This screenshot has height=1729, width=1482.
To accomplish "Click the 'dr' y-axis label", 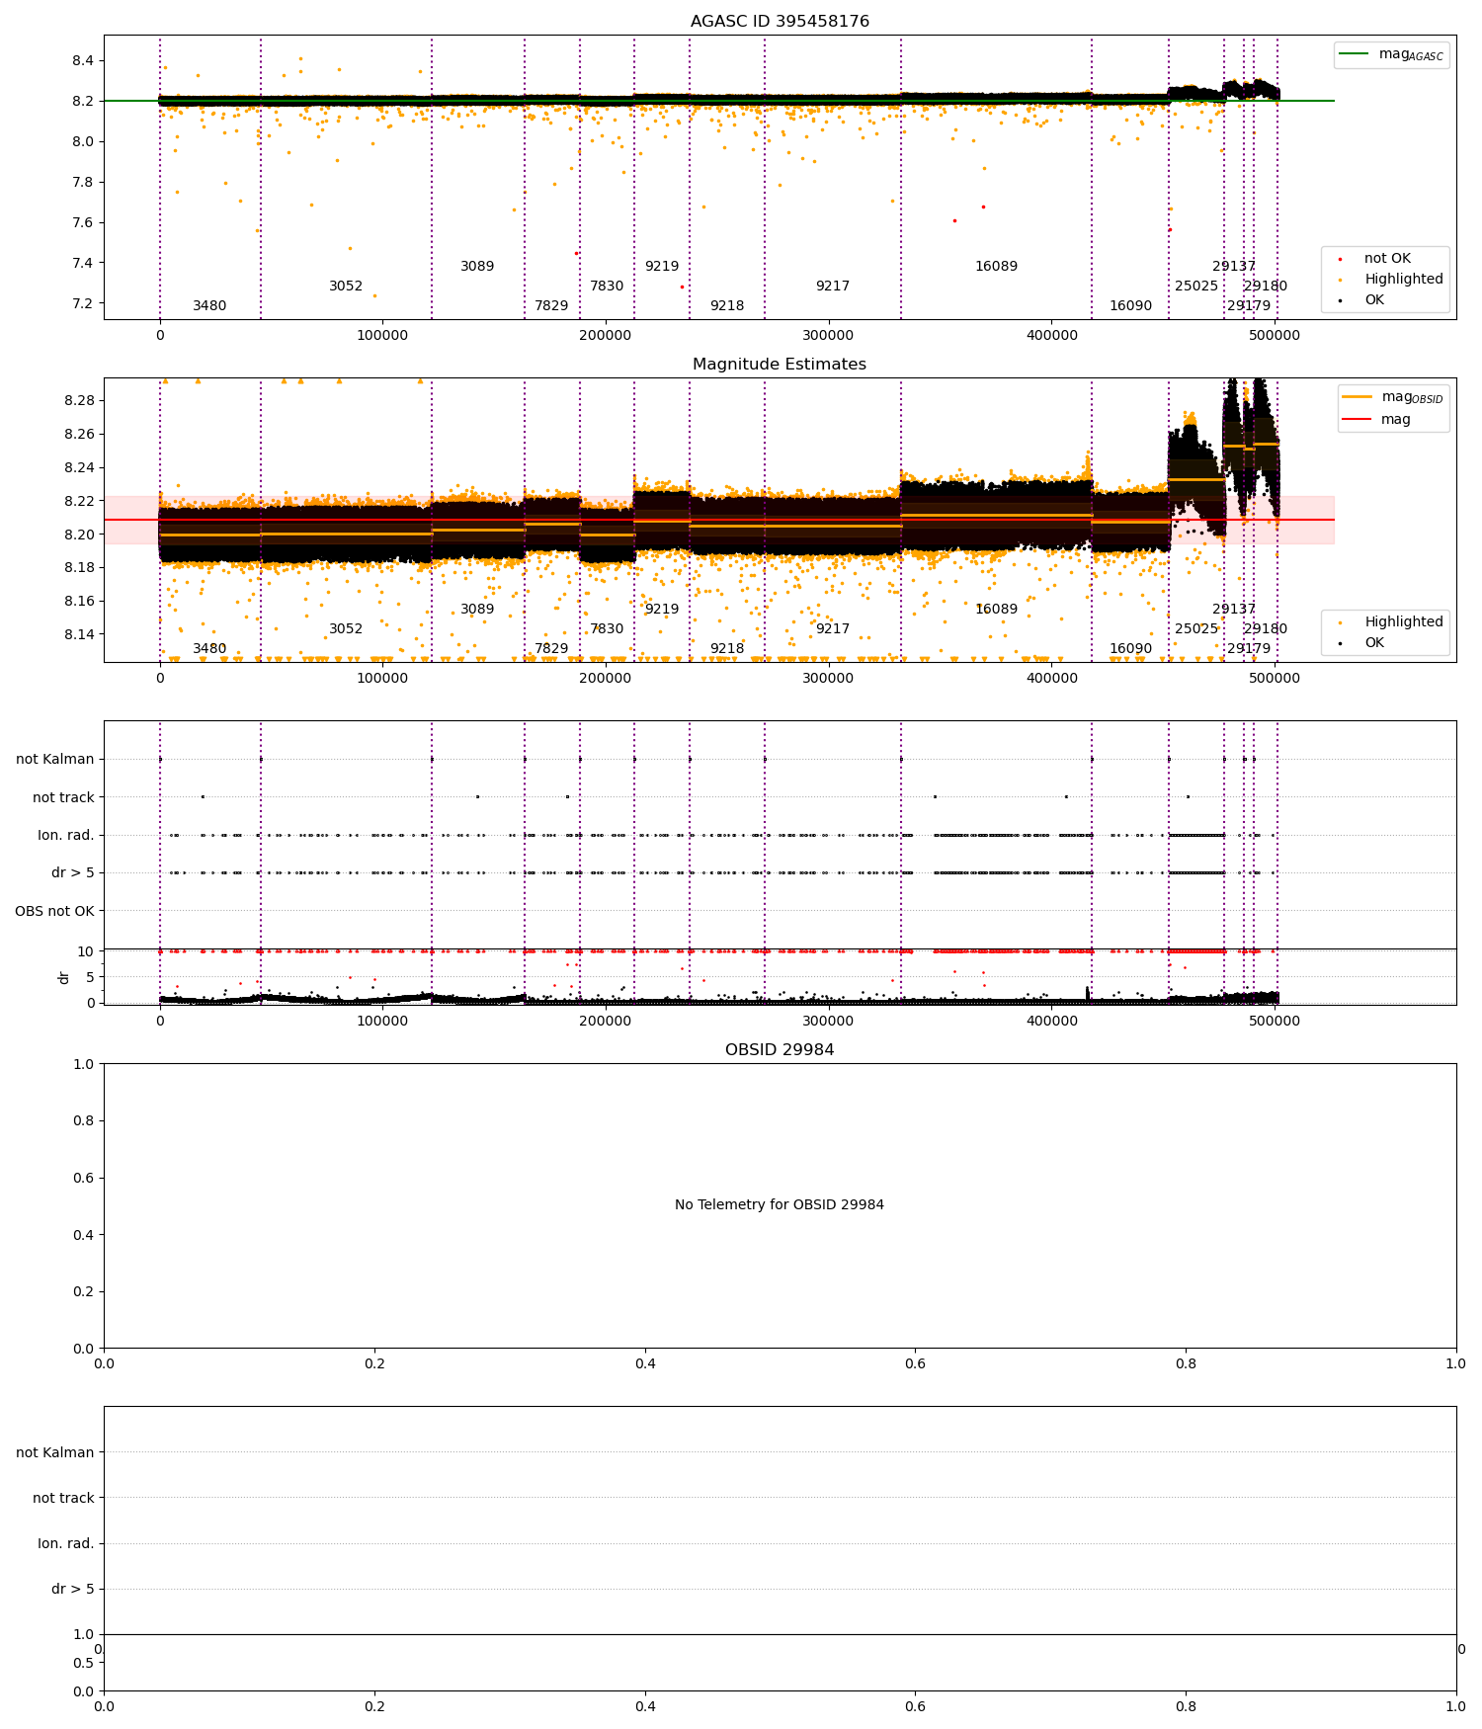I will coord(64,977).
